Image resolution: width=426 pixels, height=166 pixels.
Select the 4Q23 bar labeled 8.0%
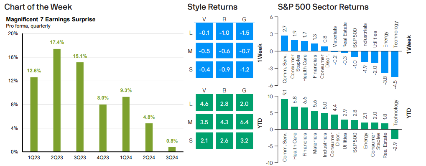pos(103,128)
